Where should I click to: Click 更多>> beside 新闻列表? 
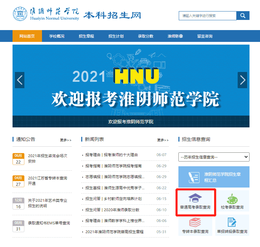[x=163, y=140]
